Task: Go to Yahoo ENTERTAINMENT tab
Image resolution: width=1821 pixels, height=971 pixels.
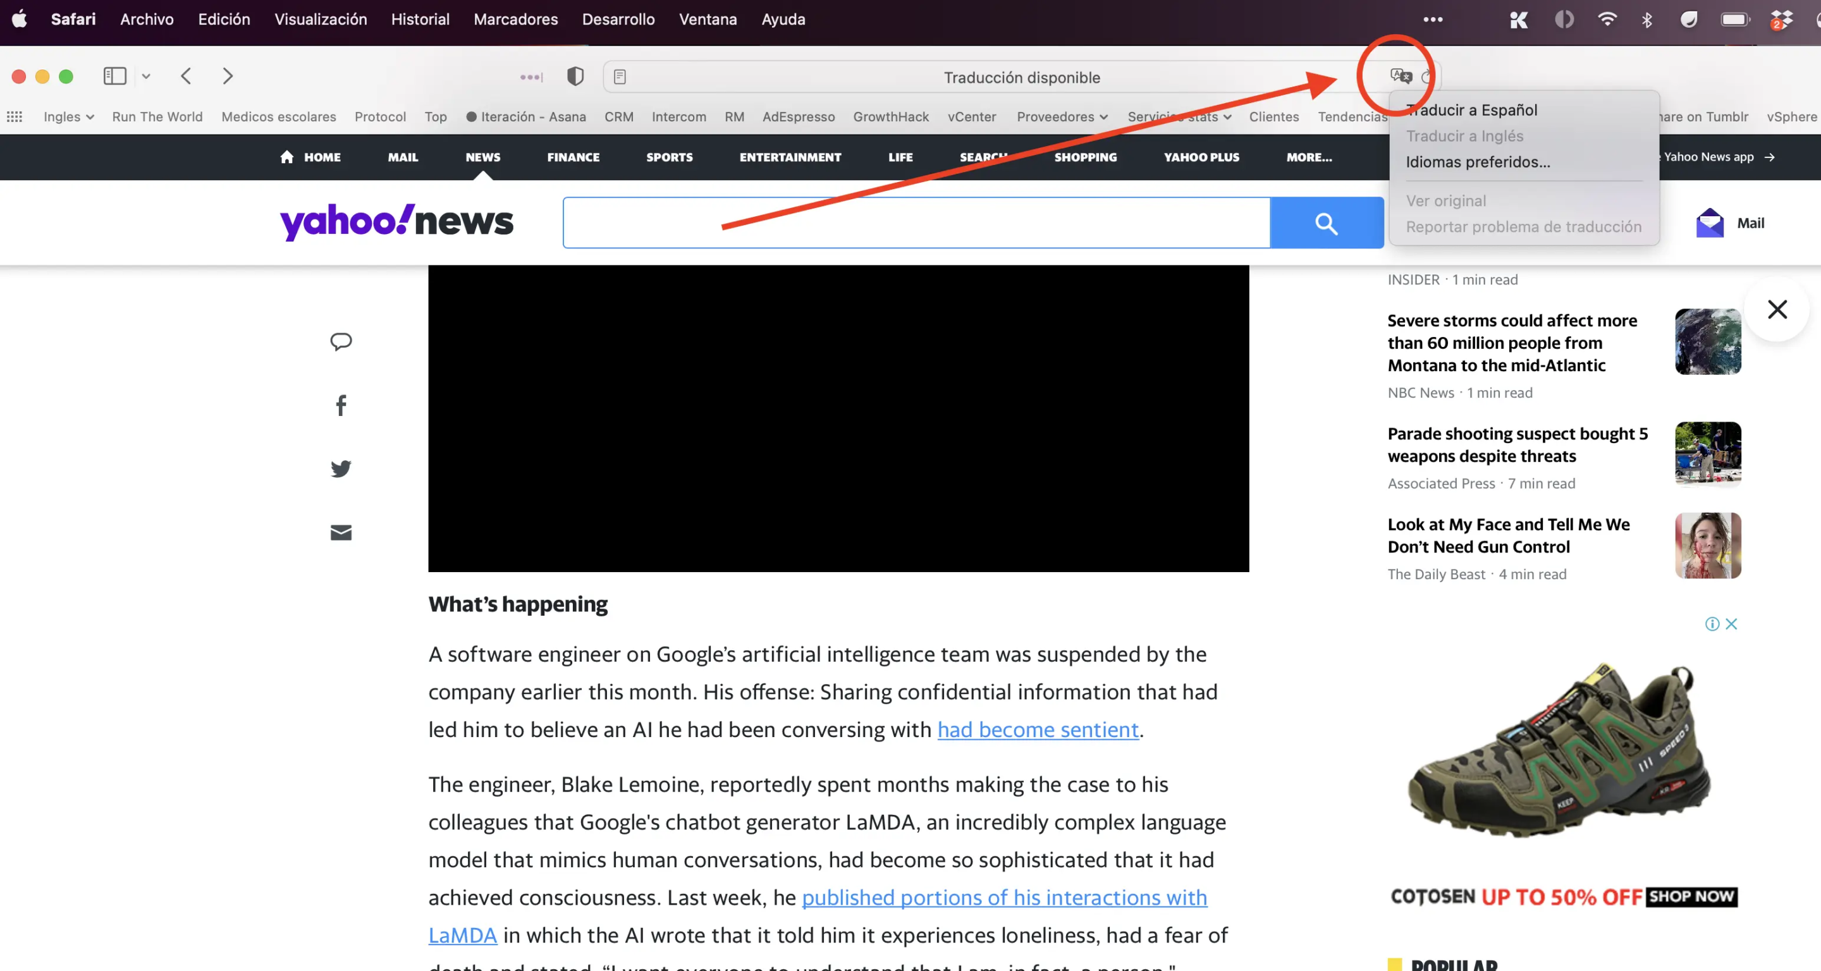Action: click(x=790, y=157)
